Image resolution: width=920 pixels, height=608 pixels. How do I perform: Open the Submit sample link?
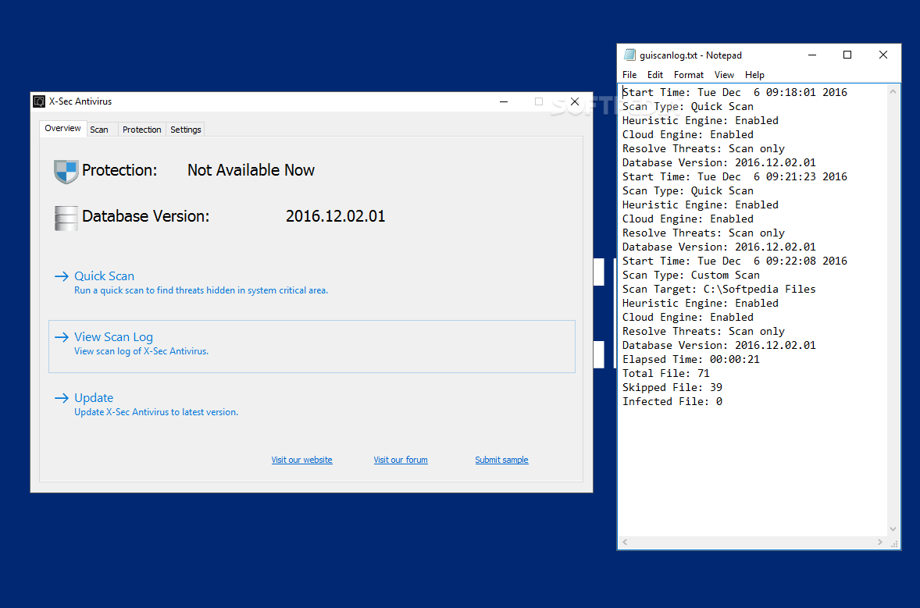click(x=501, y=460)
